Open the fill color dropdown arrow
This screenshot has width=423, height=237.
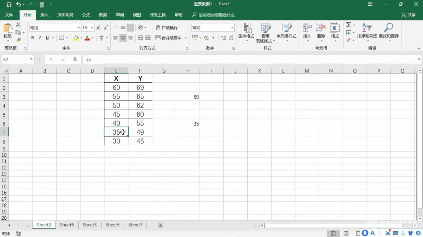coord(81,38)
